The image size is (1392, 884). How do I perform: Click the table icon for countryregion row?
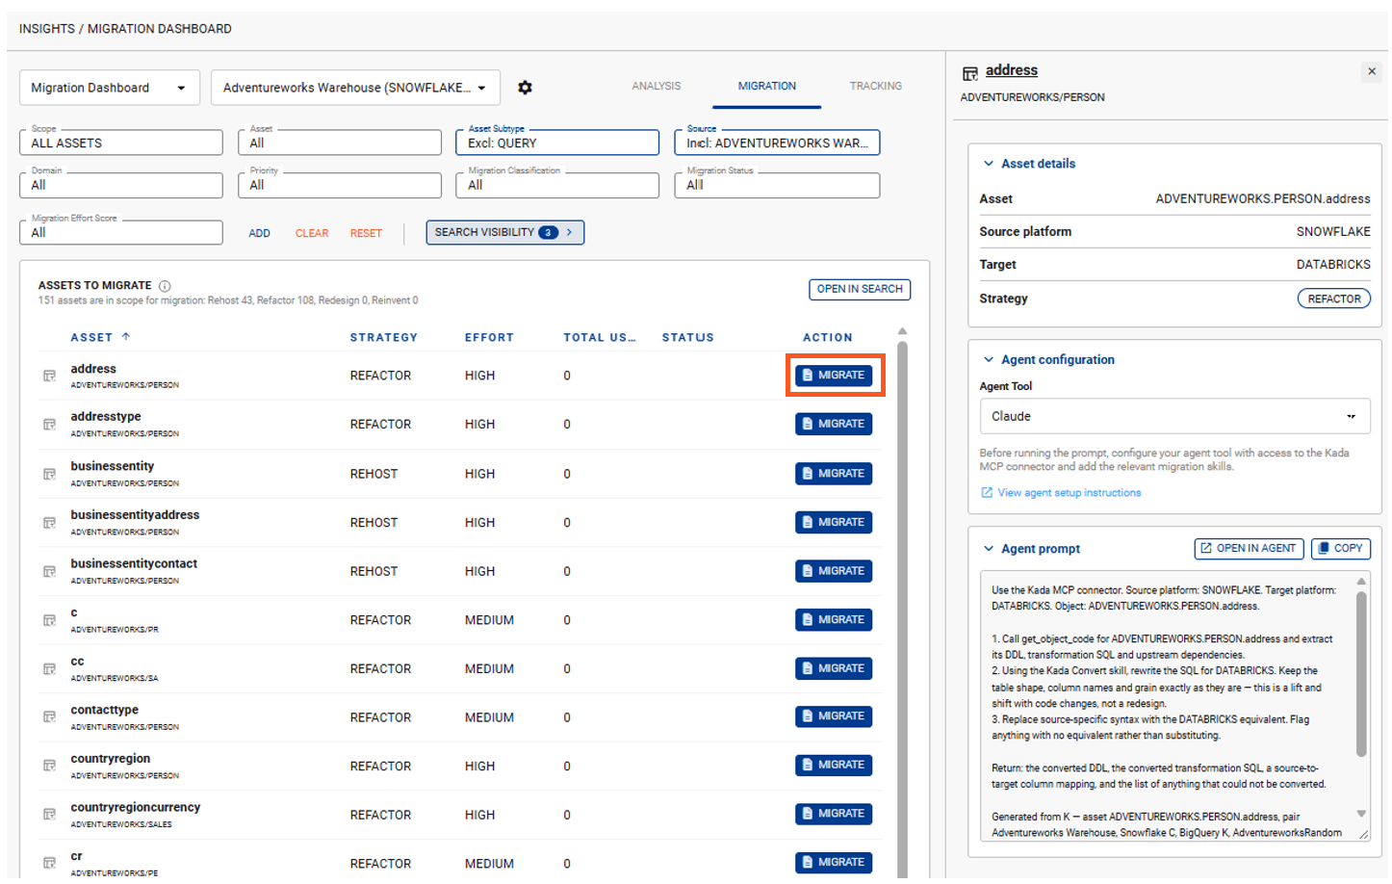click(49, 766)
